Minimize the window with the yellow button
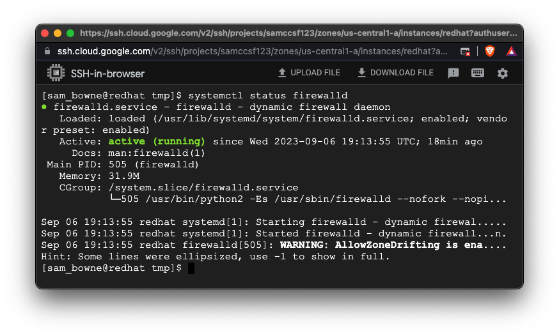559x336 pixels. click(58, 33)
